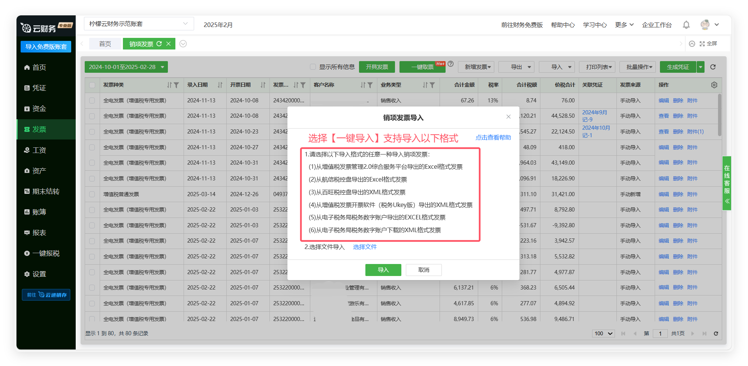Filter the 发票种类 column with funnel icon
The image size is (748, 366).
point(177,85)
